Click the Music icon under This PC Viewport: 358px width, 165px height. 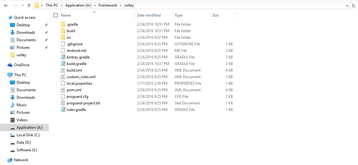pyautogui.click(x=13, y=105)
